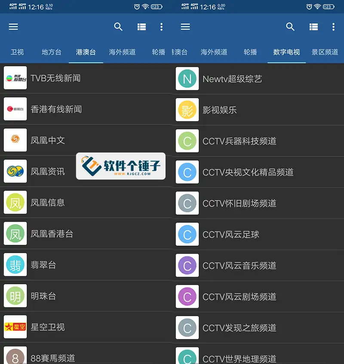
Task: Tap the CCTV怀旧剧场频道 gray avatar
Action: (x=187, y=203)
